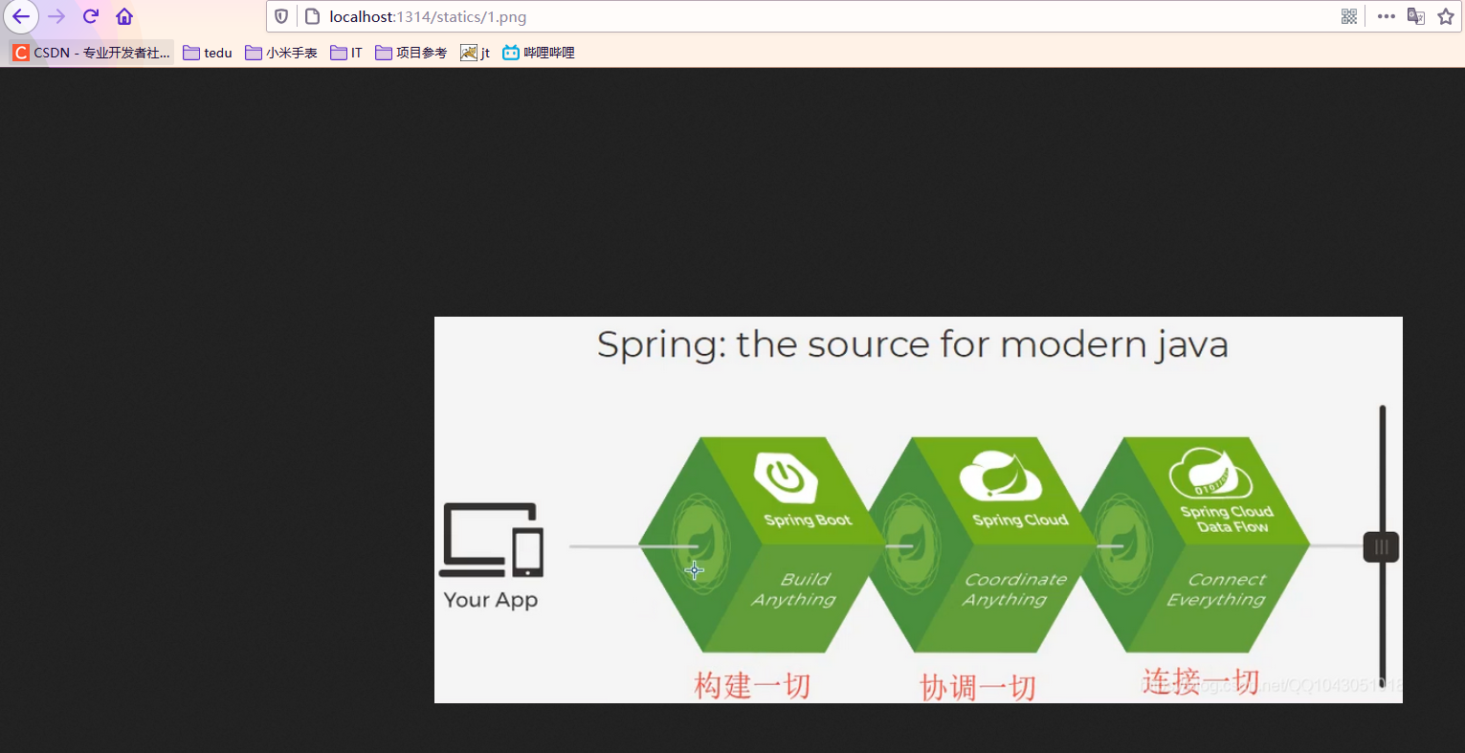Open the 小米手表 bookmarks folder

[281, 53]
